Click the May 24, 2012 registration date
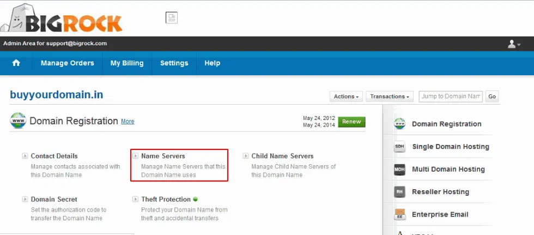534x235 pixels. pos(319,118)
